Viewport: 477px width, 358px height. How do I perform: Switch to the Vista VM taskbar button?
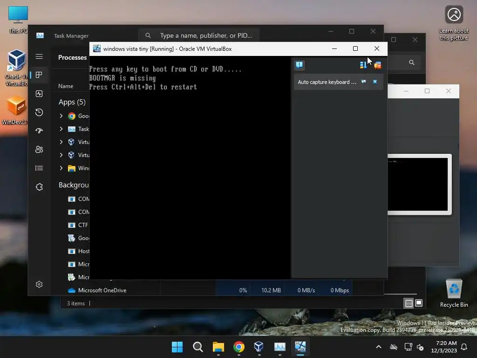[300, 347]
